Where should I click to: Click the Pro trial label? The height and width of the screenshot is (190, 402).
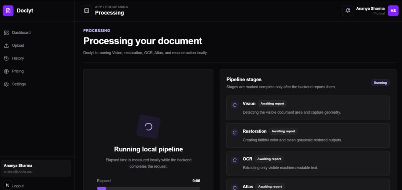coord(379,13)
